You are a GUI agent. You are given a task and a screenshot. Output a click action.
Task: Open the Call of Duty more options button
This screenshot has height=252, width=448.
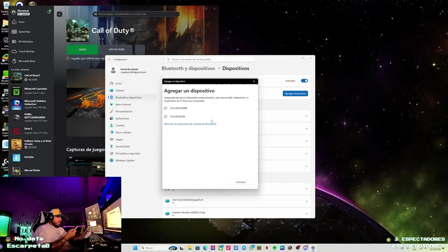[140, 49]
